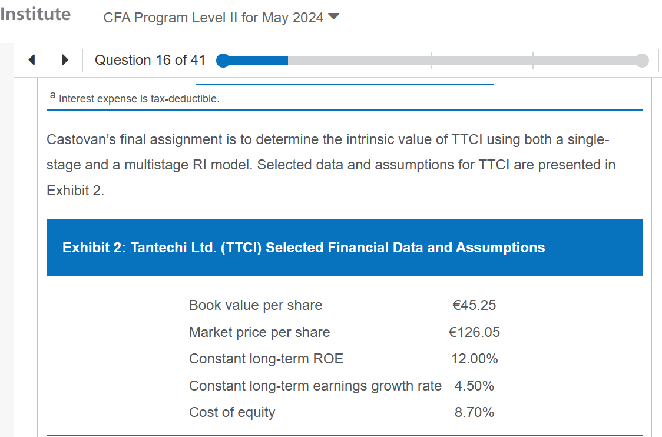Click the blue progress slider start handle
Image resolution: width=662 pixels, height=437 pixels.
click(x=223, y=61)
